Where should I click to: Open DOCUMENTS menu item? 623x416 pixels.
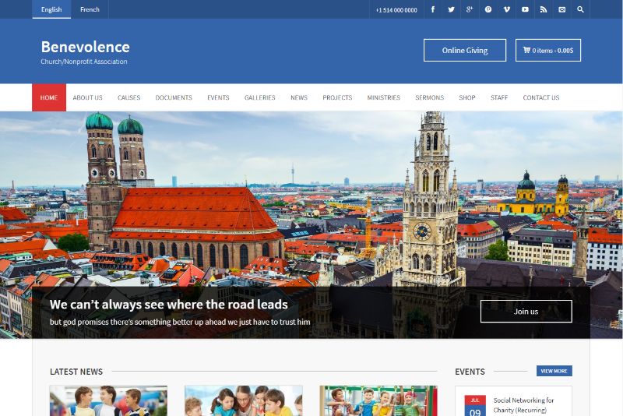coord(174,97)
